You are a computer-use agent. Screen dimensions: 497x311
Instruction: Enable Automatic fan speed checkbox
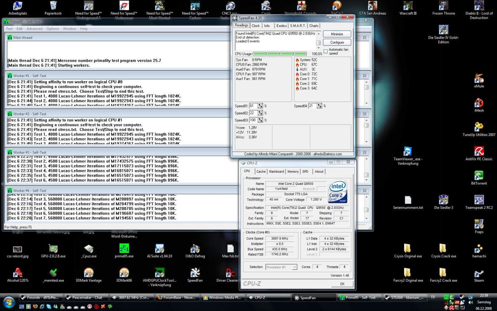click(x=326, y=51)
